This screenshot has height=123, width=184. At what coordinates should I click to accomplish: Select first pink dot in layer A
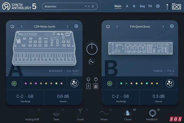coord(26,84)
